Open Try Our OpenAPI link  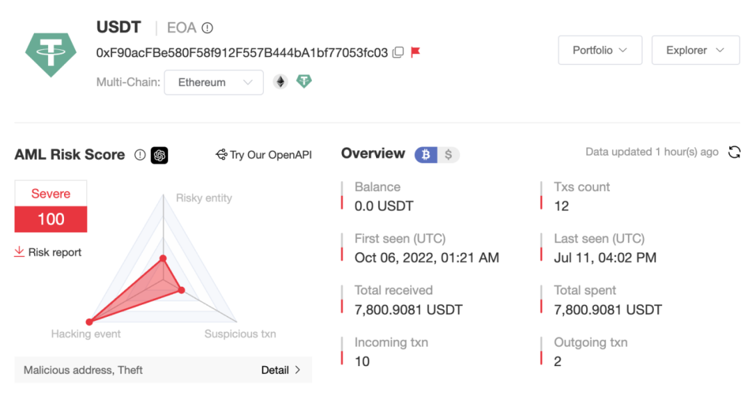coord(264,155)
